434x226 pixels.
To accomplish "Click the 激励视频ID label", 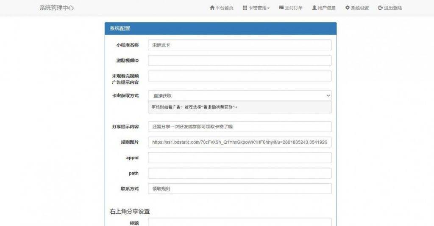I will point(127,60).
